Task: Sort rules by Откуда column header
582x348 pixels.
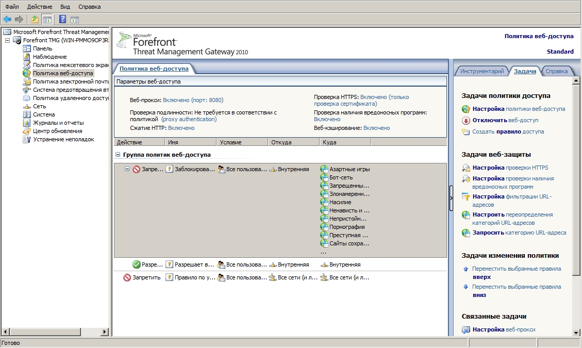Action: [x=294, y=142]
